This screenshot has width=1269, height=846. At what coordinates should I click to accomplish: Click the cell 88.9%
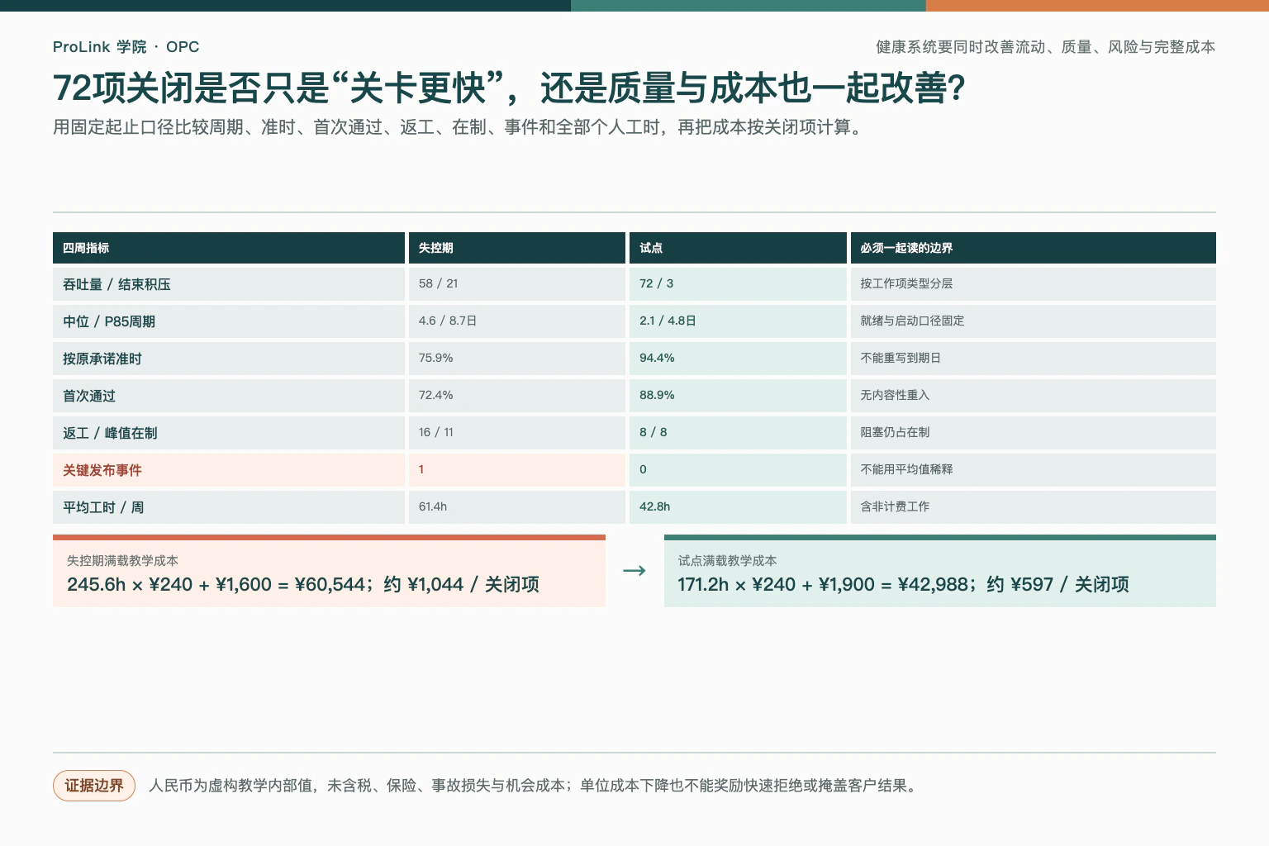(x=738, y=396)
